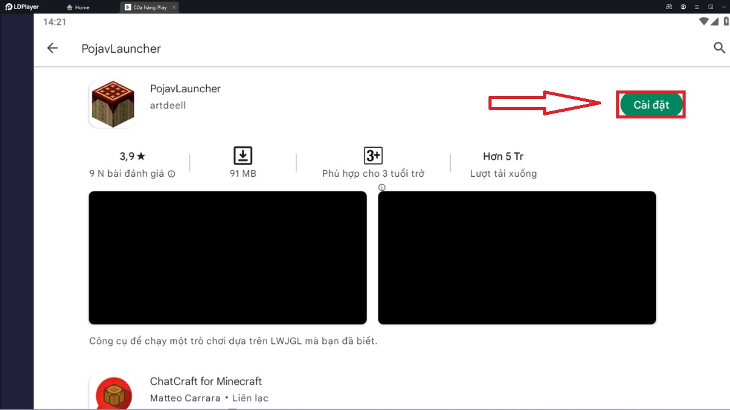Viewport: 730px width, 410px height.
Task: Click the back arrow to leave app page
Action: tap(52, 47)
